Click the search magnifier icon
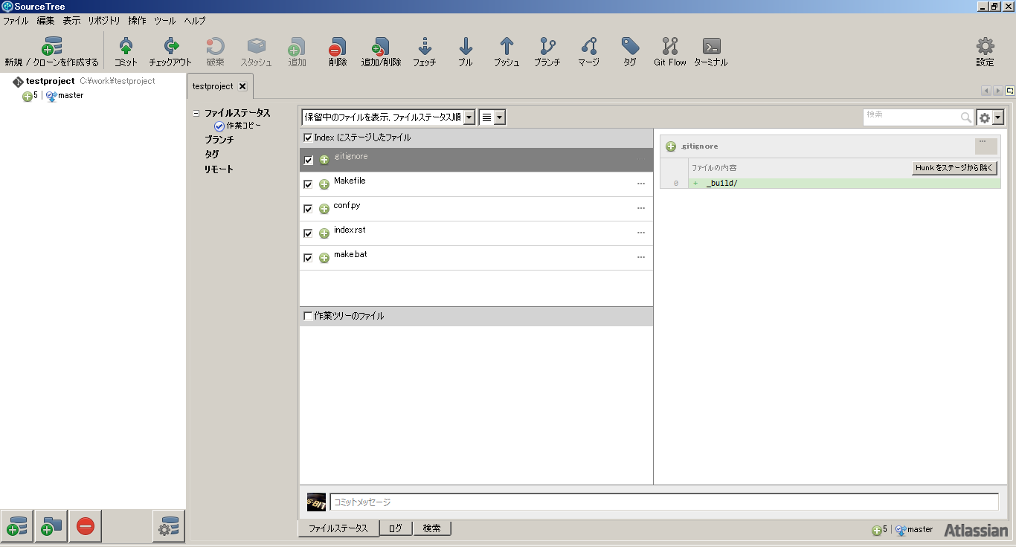 [966, 117]
